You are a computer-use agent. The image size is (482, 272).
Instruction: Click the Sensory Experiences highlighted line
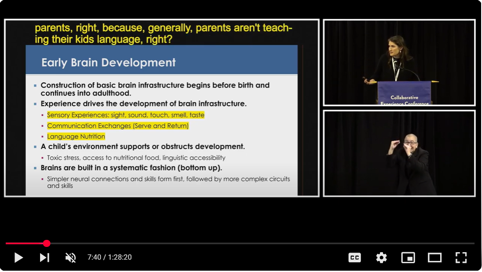point(125,115)
